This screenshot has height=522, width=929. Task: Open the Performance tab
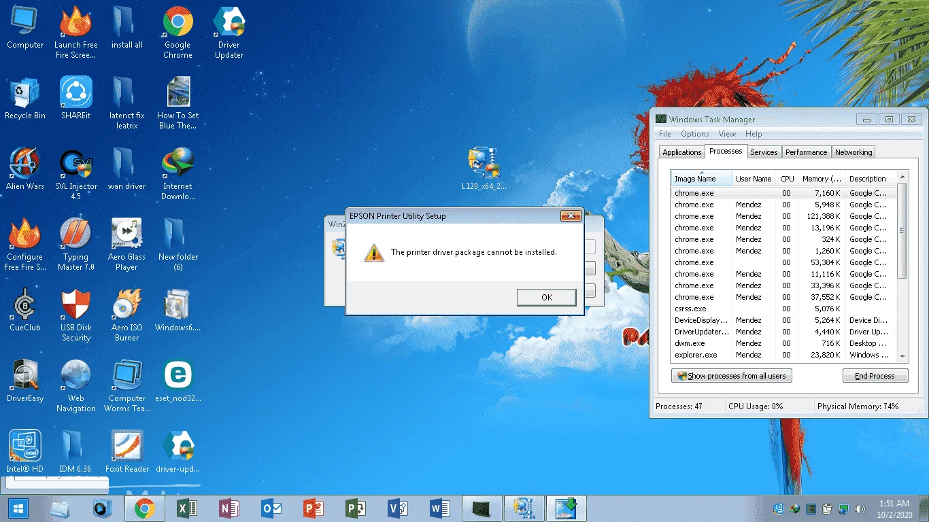[807, 152]
